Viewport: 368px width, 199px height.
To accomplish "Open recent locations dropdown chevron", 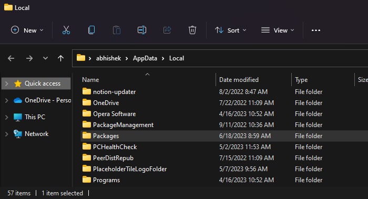I will click(x=45, y=58).
